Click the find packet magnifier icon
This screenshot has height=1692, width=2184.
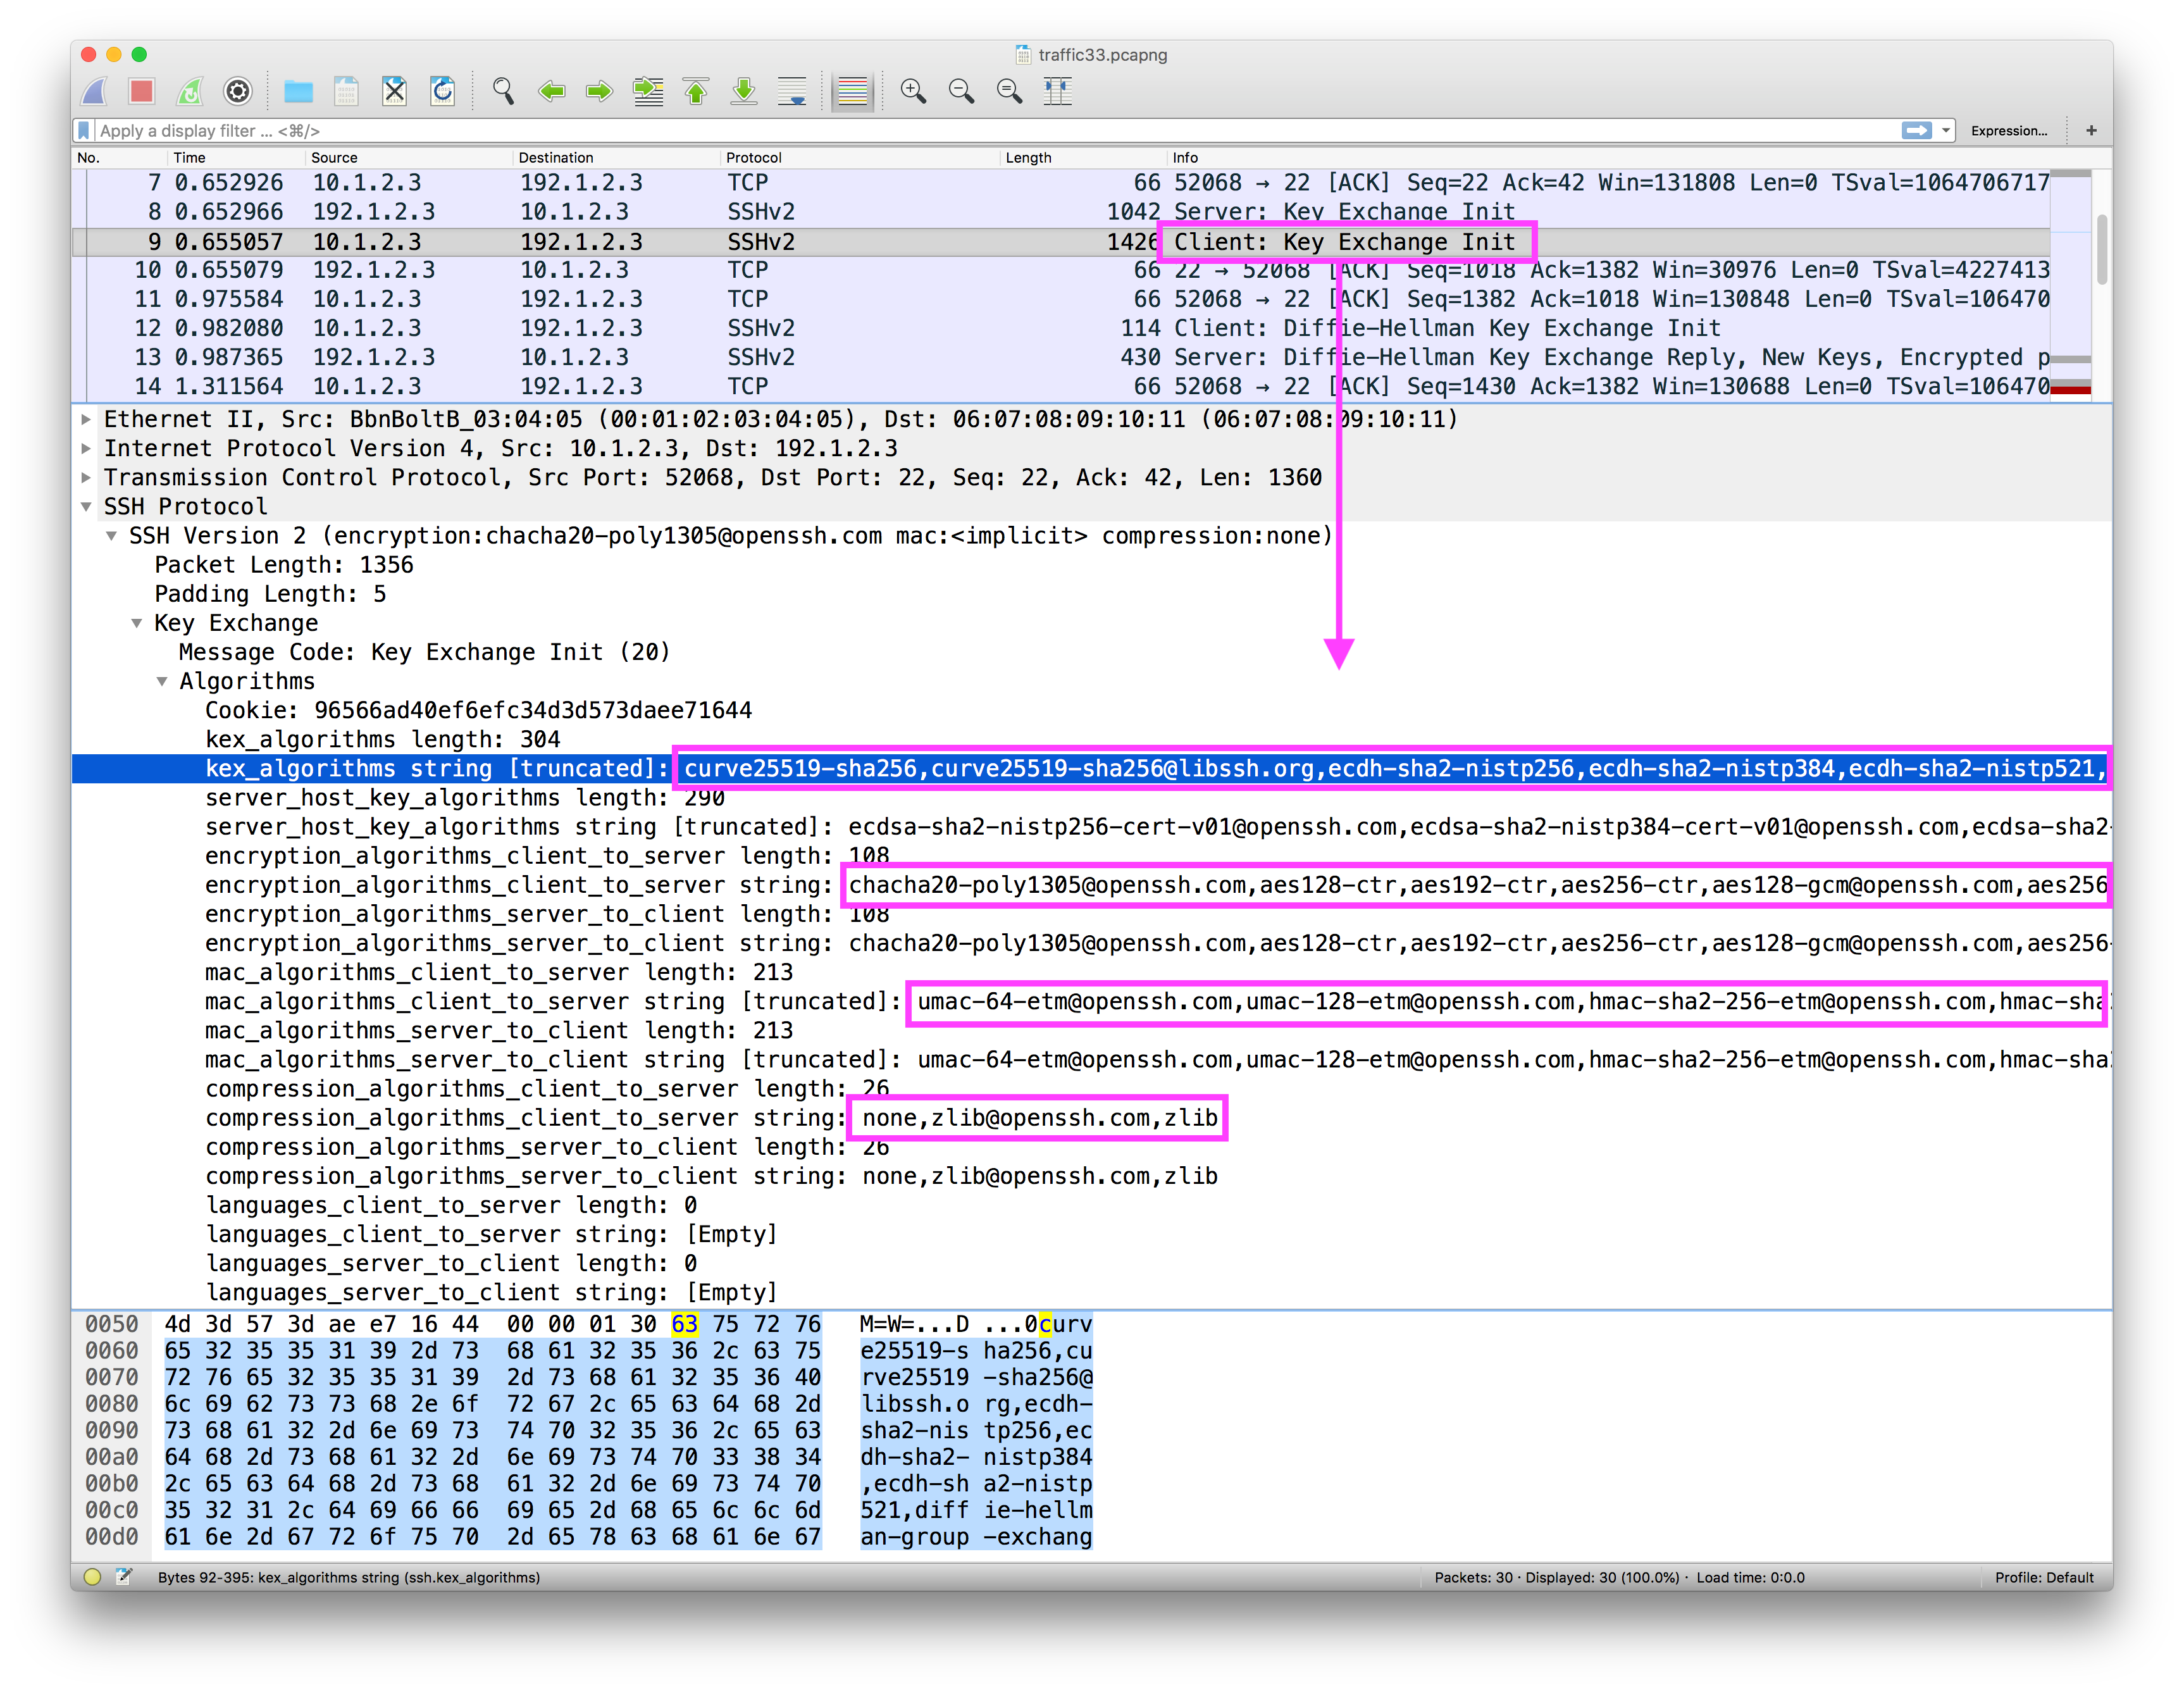coord(503,92)
